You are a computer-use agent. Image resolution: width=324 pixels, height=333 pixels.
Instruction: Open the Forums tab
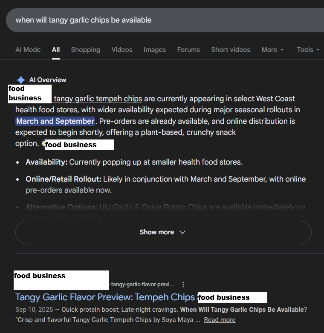point(188,50)
